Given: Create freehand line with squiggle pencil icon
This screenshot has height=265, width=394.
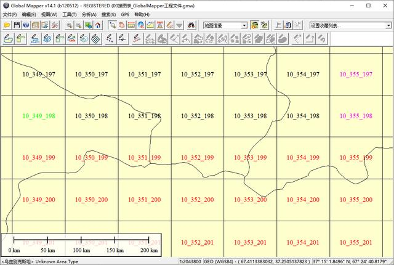Looking at the screenshot, I should click(x=47, y=39).
